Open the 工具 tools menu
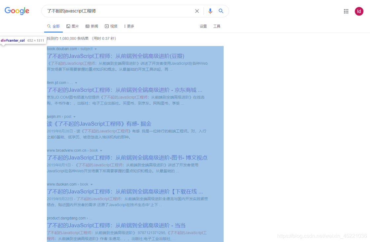This screenshot has height=242, width=370. [217, 26]
